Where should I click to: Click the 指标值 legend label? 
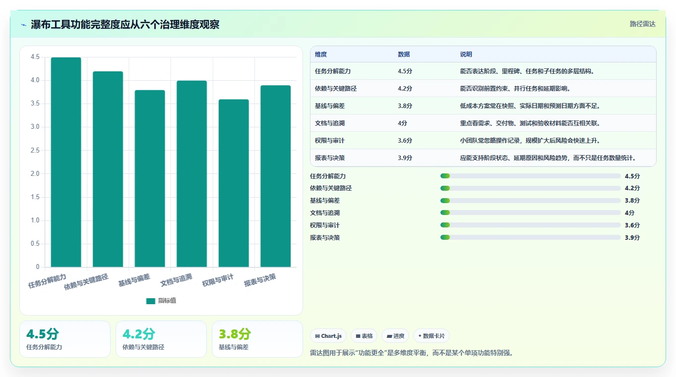tap(167, 301)
